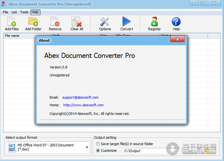Viewport: 224px width, 161px height.
Task: Expand the output format dropdown arrow
Action: pyautogui.click(x=87, y=147)
